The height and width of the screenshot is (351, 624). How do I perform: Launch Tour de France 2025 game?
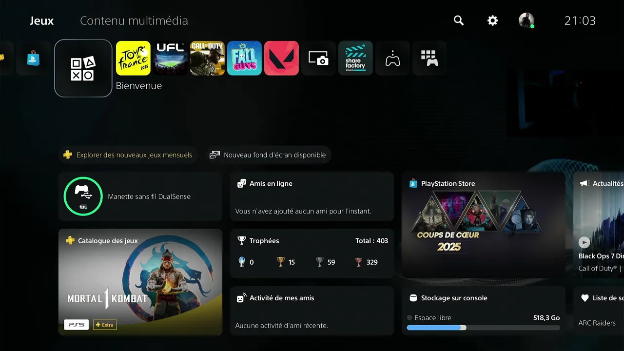click(x=133, y=58)
